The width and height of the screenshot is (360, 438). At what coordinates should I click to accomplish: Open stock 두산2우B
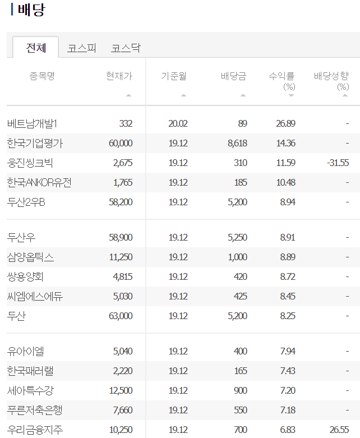click(26, 202)
